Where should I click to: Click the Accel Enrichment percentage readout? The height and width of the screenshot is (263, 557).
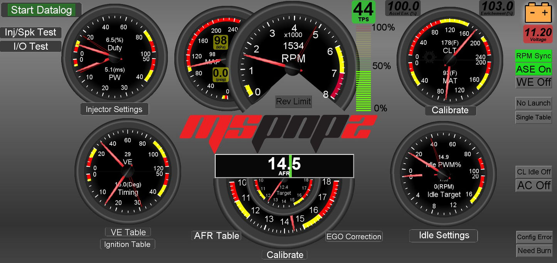[403, 8]
